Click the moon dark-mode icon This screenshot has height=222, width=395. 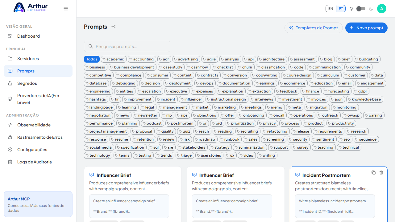pyautogui.click(x=371, y=9)
